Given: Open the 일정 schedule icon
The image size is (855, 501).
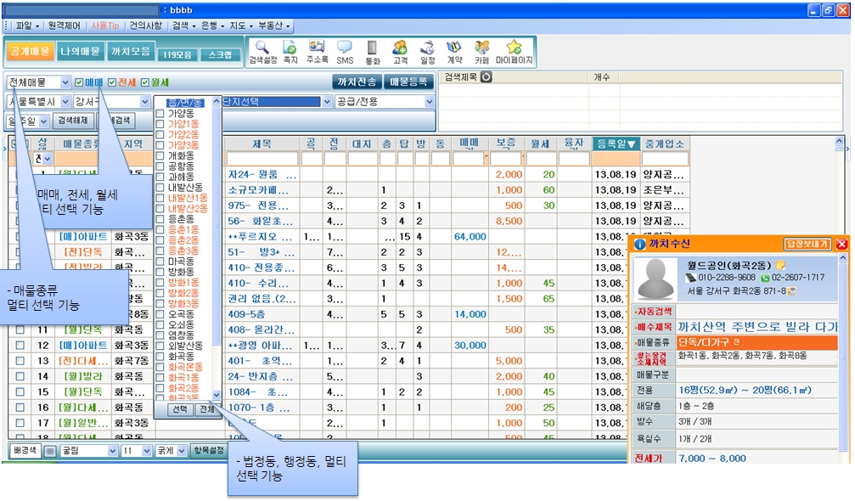Looking at the screenshot, I should [x=427, y=49].
